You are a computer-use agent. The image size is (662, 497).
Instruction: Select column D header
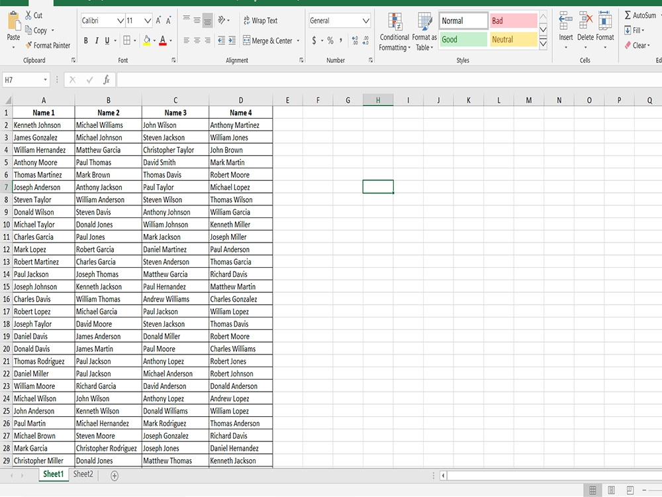tap(241, 100)
